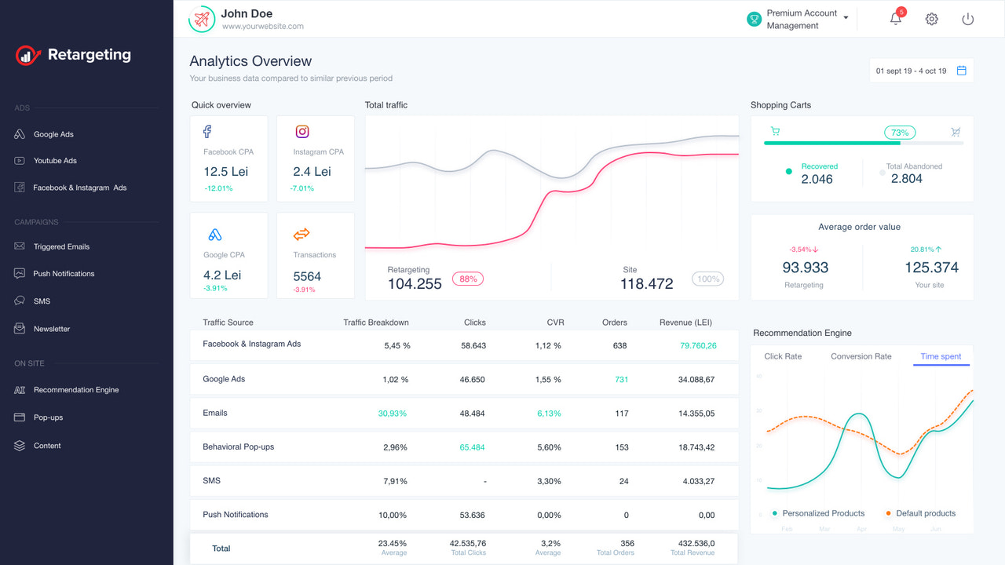The image size is (1005, 565).
Task: Open the Recommendation Engine section
Action: pyautogui.click(x=75, y=389)
